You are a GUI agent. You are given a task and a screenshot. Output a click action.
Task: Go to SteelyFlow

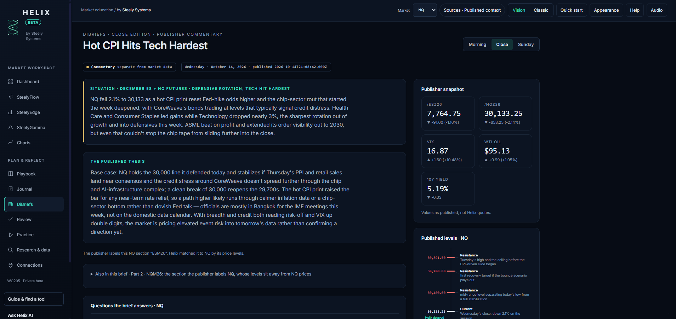coord(34,97)
